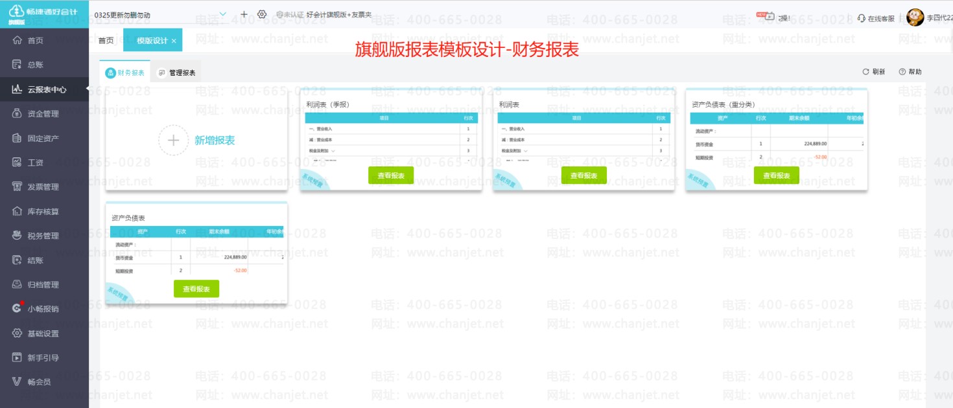Expand the account set dropdown arrow
953x408 pixels.
click(223, 14)
